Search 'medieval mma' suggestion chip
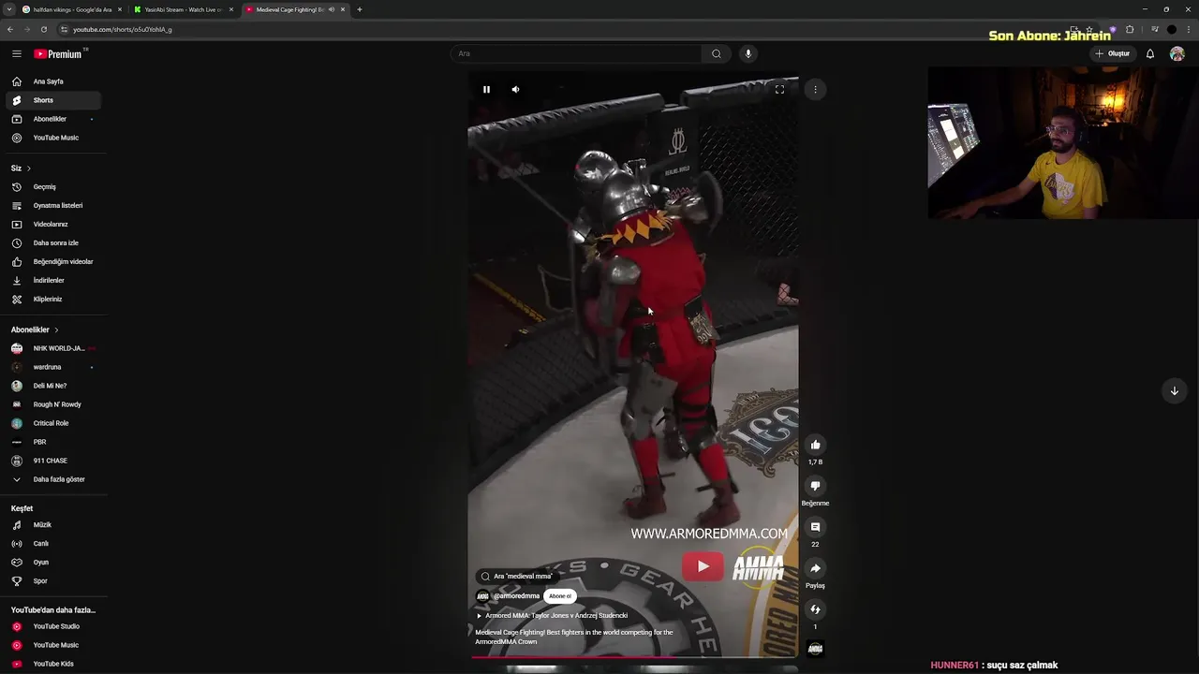1199x674 pixels. click(x=516, y=577)
